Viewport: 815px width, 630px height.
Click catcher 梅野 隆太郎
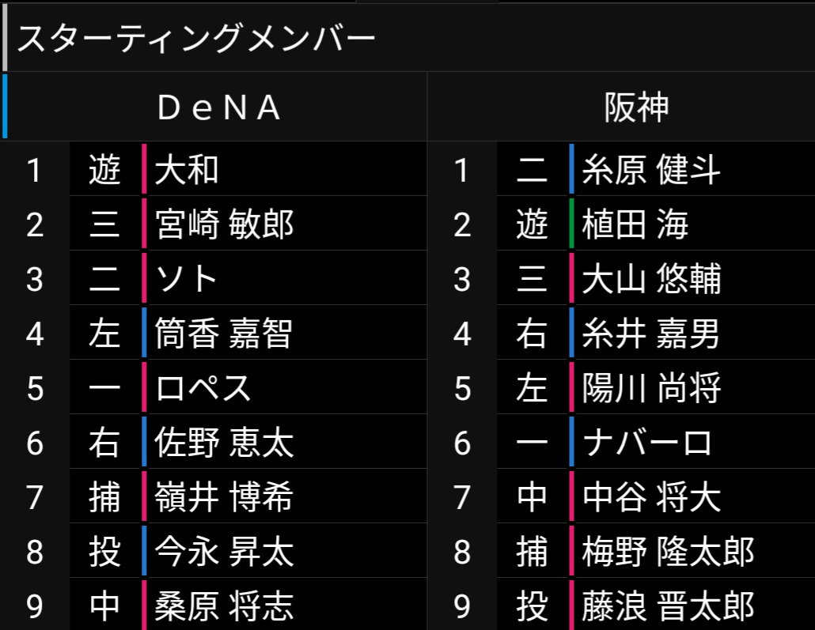[668, 552]
